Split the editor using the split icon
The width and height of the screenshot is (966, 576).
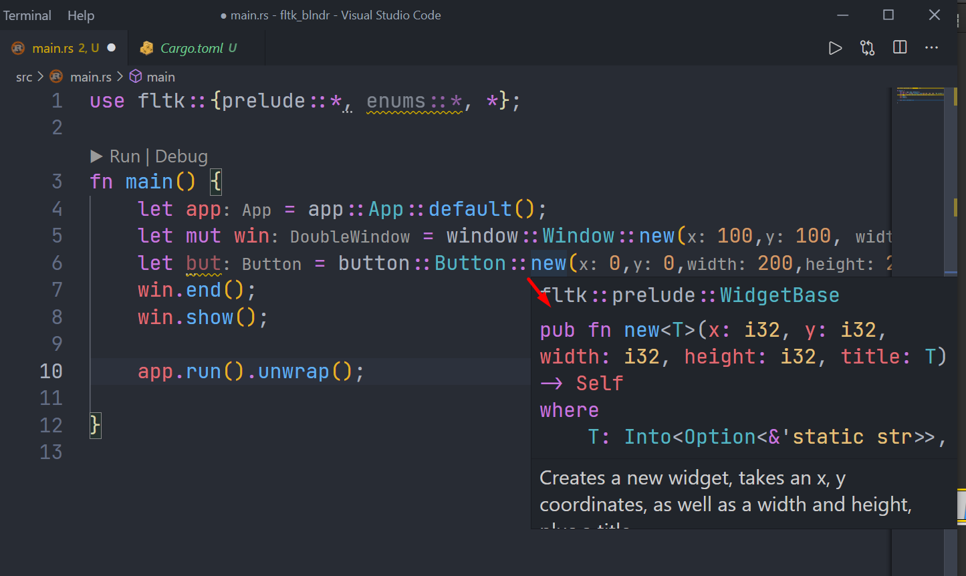(899, 47)
